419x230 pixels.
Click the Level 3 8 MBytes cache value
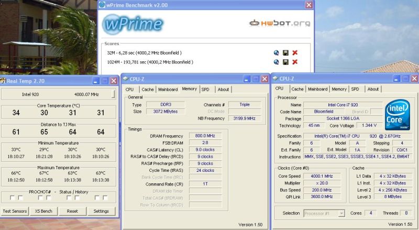click(392, 196)
